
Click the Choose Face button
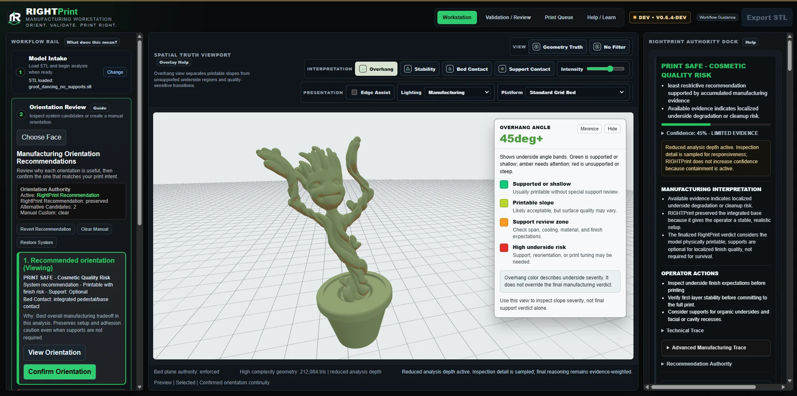[x=41, y=137]
